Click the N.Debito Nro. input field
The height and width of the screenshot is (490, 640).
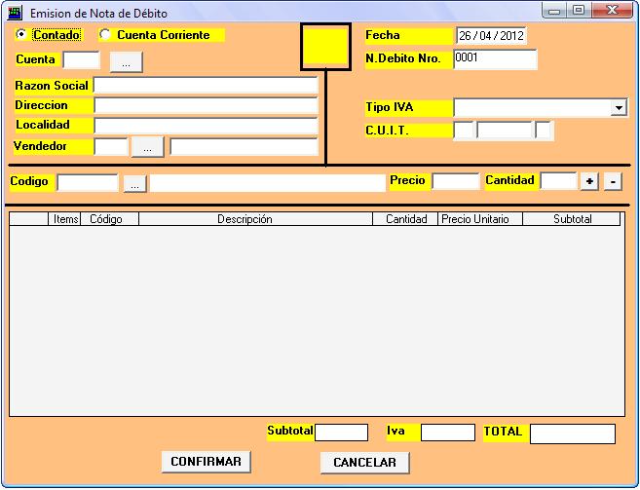(495, 59)
